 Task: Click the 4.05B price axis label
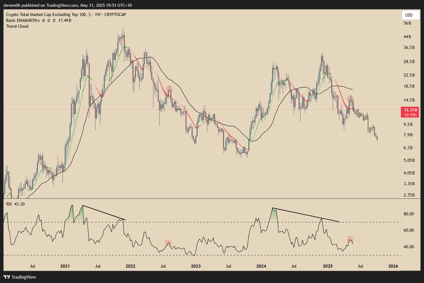[x=408, y=173]
